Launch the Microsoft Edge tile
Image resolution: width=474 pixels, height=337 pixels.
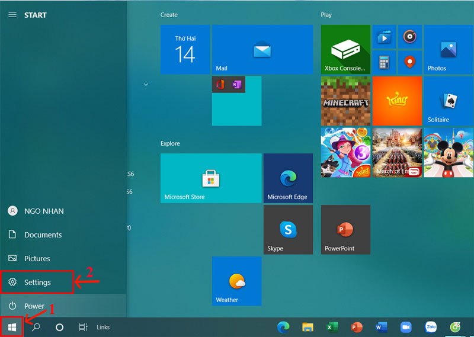[288, 178]
